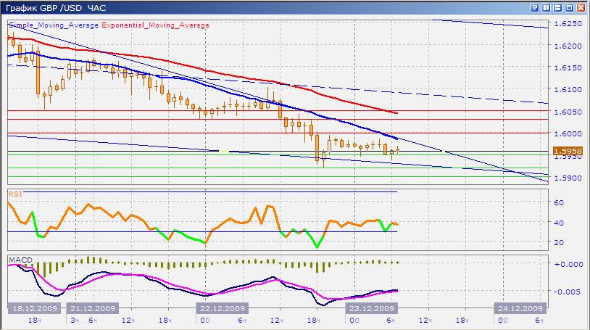Click the Exponential_Moving_Average legend label
The width and height of the screenshot is (590, 330).
point(155,25)
